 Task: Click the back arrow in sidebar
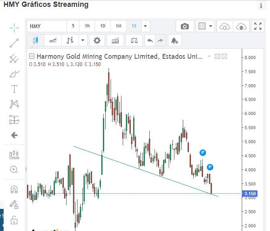14,135
